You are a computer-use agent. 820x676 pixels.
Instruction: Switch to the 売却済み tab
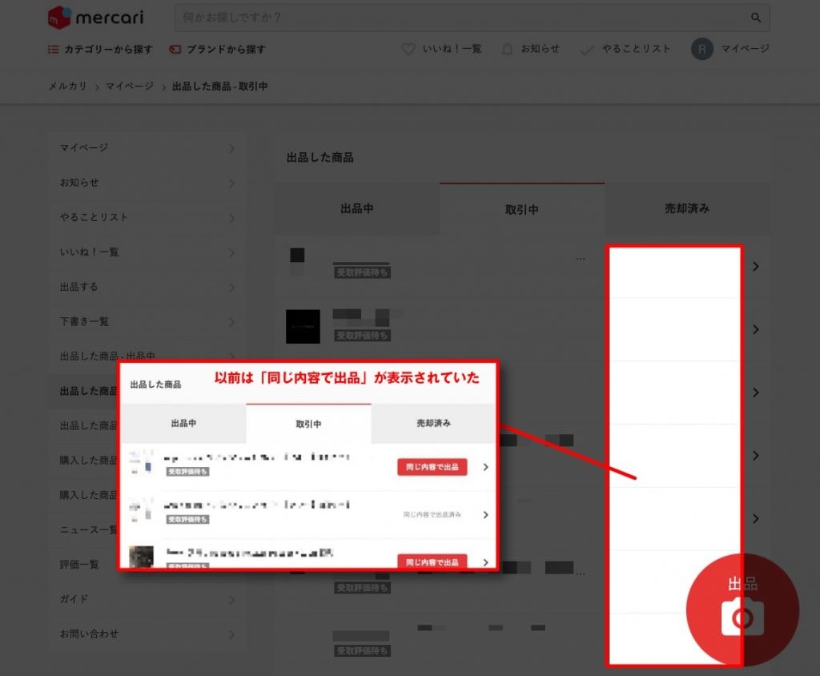[687, 208]
